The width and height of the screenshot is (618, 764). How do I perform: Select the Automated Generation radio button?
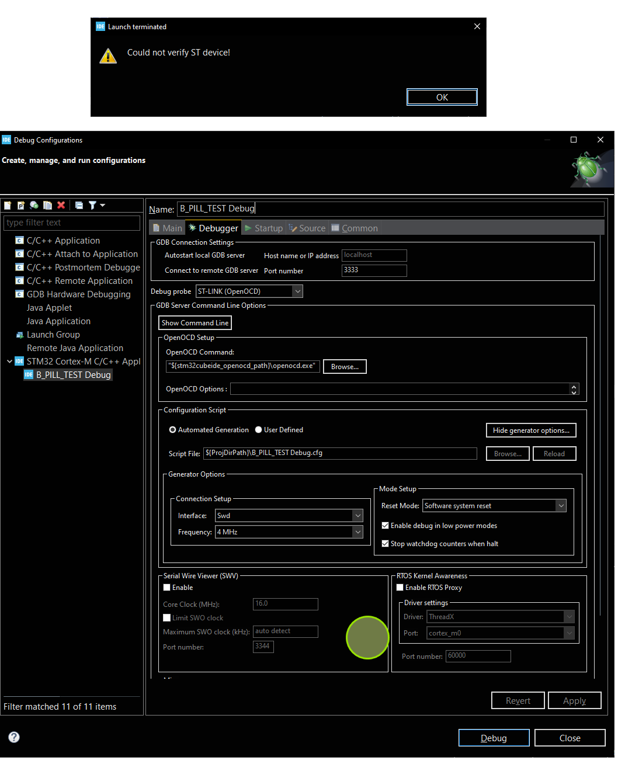pos(172,430)
